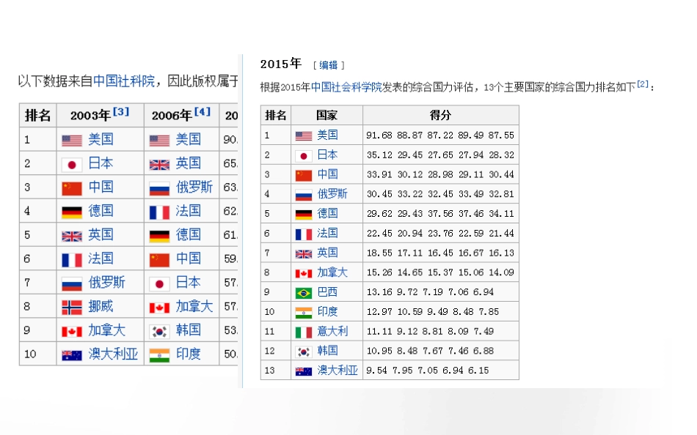Open 巴西 link in 2015 table
697x435 pixels.
[328, 291]
